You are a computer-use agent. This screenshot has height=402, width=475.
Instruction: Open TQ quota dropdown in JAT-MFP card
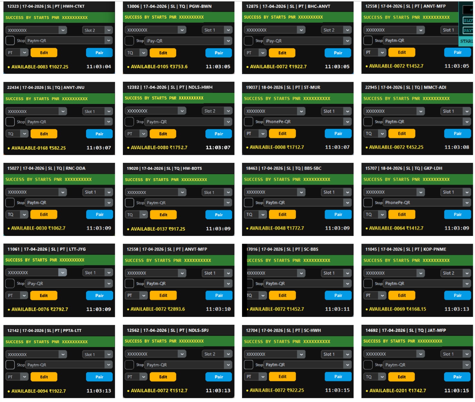[x=374, y=377]
